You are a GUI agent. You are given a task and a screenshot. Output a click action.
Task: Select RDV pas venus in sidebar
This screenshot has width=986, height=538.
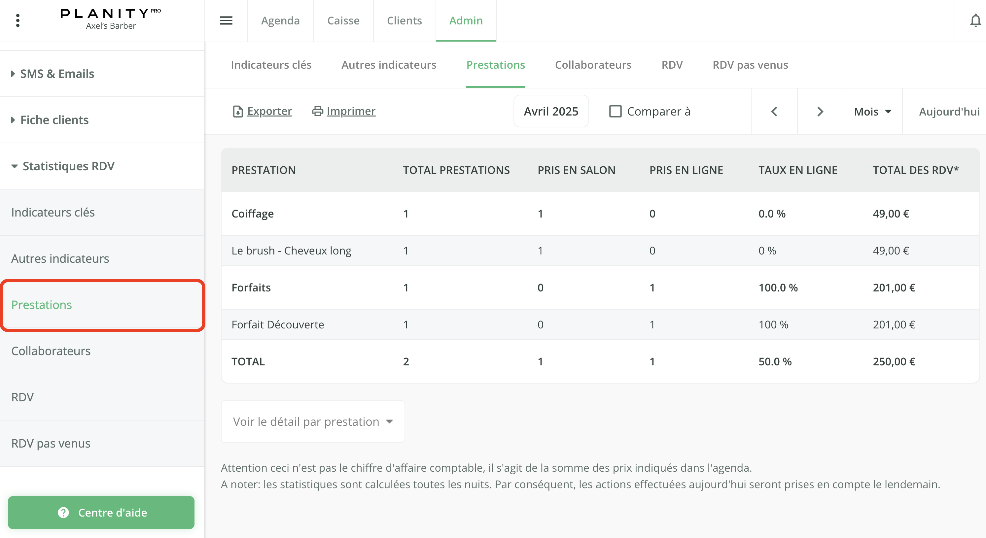(51, 443)
